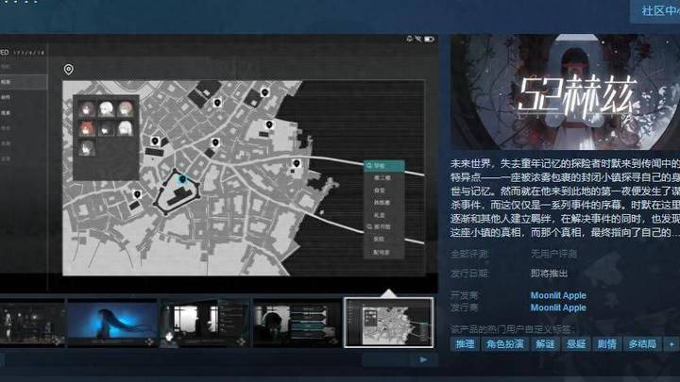The image size is (680, 382).
Task: Advance thumbnail strip with right arrow
Action: coord(424,359)
